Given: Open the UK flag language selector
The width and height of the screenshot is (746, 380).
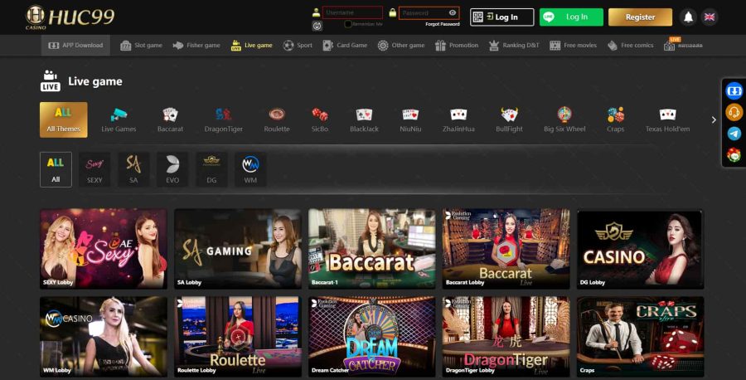Looking at the screenshot, I should [x=710, y=17].
